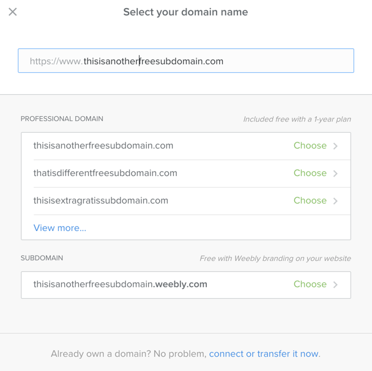Click the domain name input field
The height and width of the screenshot is (371, 372).
(185, 61)
